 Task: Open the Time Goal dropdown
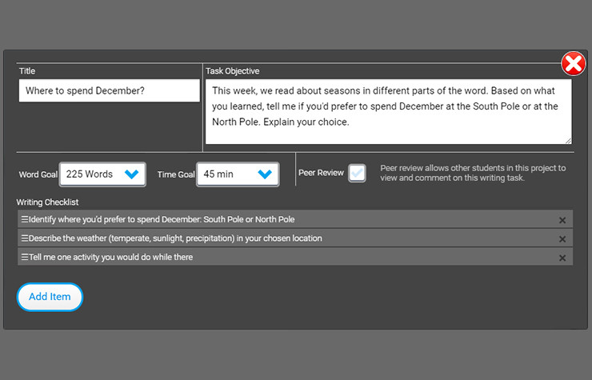point(238,174)
